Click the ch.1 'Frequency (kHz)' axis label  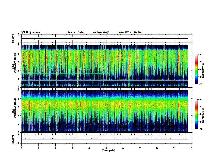coord(15,63)
